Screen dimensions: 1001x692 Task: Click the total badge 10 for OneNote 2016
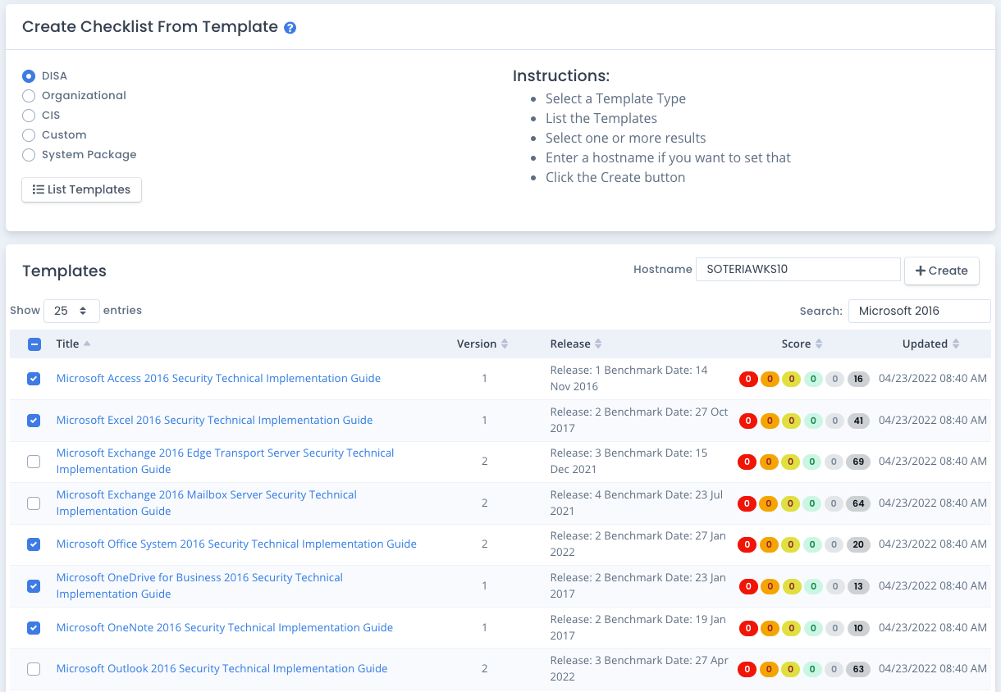(x=858, y=628)
